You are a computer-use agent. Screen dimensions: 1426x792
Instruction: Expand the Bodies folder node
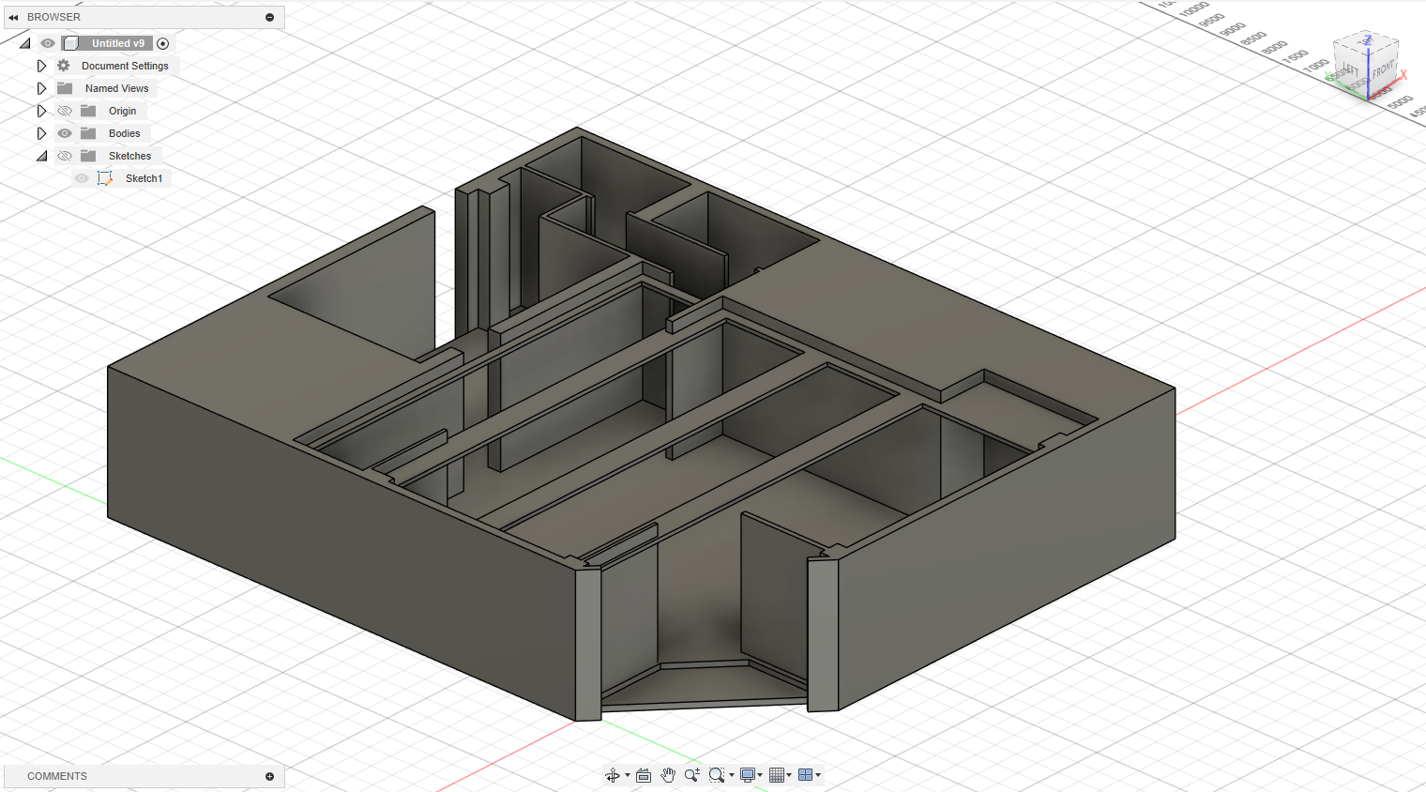point(41,133)
